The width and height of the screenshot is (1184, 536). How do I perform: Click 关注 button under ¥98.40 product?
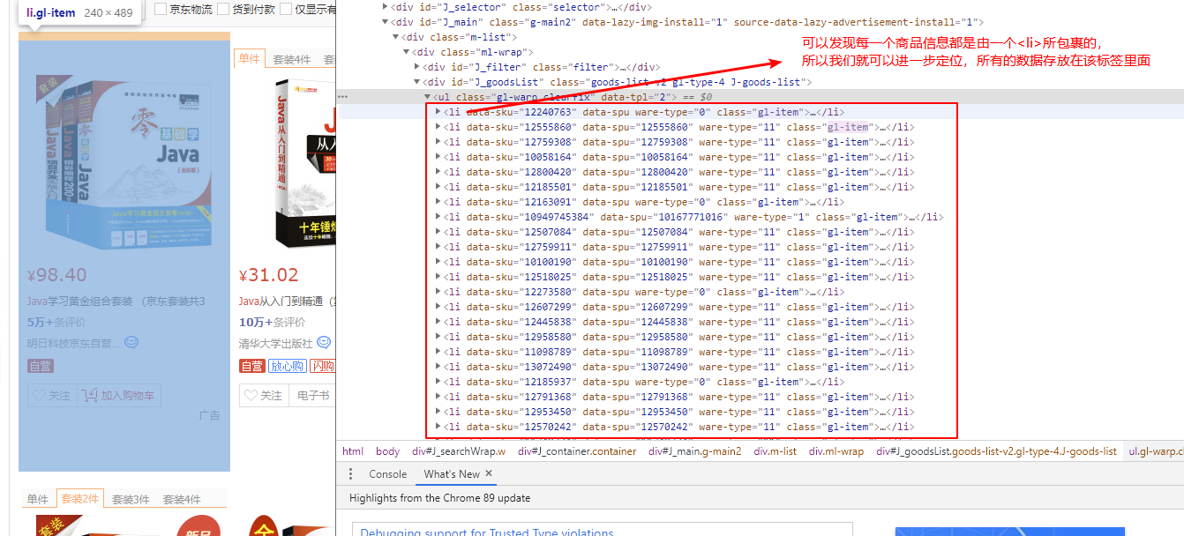click(x=51, y=396)
